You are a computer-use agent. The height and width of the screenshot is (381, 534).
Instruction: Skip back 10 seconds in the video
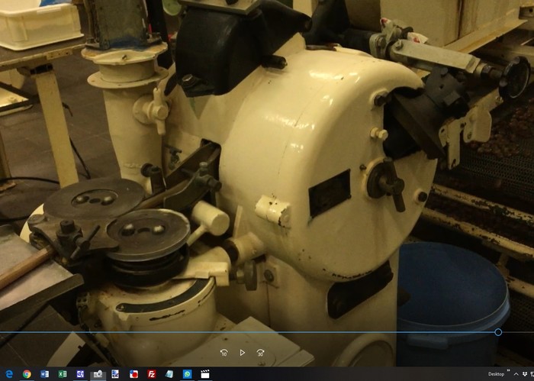click(x=224, y=353)
